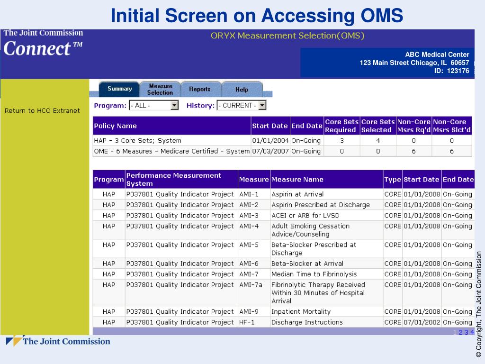Click the Program column header in measures table

109,180
